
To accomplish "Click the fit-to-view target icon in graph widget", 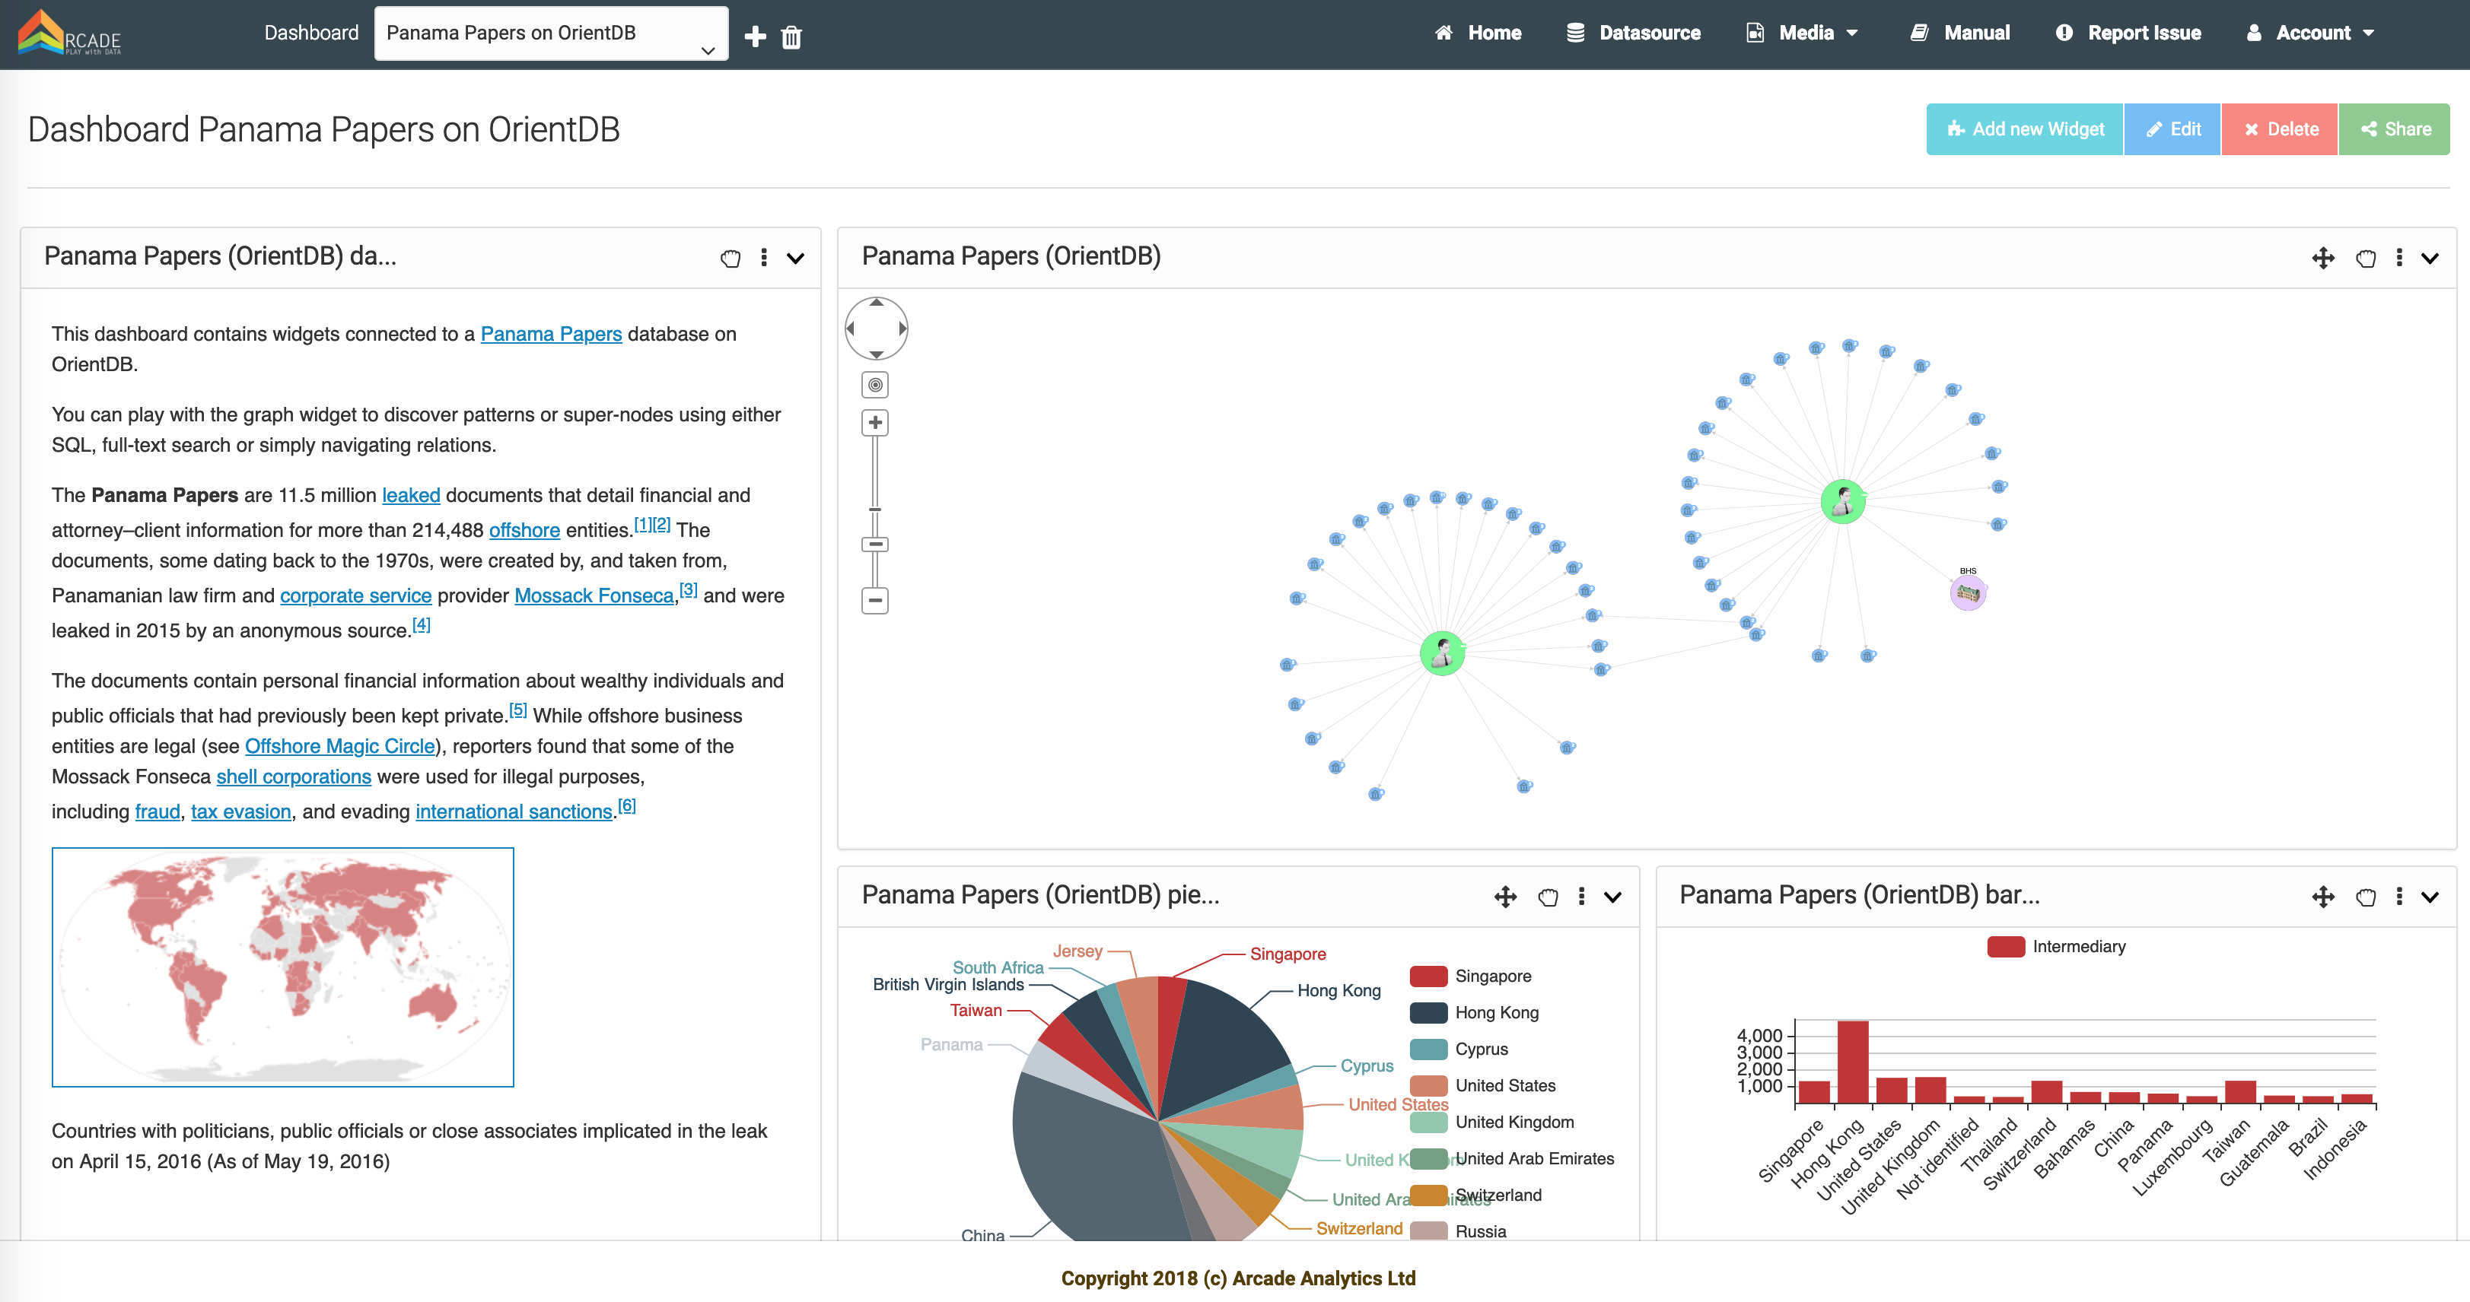I will click(x=874, y=384).
